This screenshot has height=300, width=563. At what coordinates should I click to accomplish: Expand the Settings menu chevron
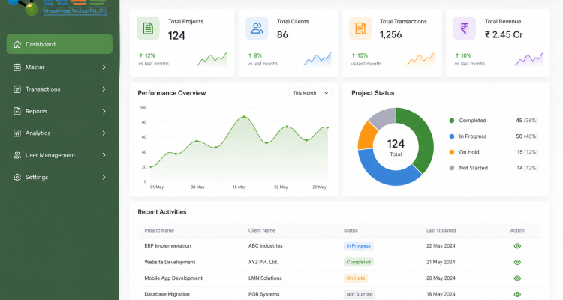pos(104,177)
